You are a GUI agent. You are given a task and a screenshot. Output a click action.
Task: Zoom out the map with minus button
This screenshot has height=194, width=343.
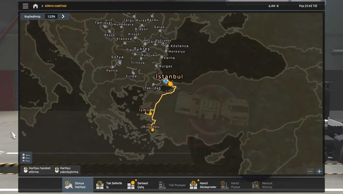tap(310, 172)
